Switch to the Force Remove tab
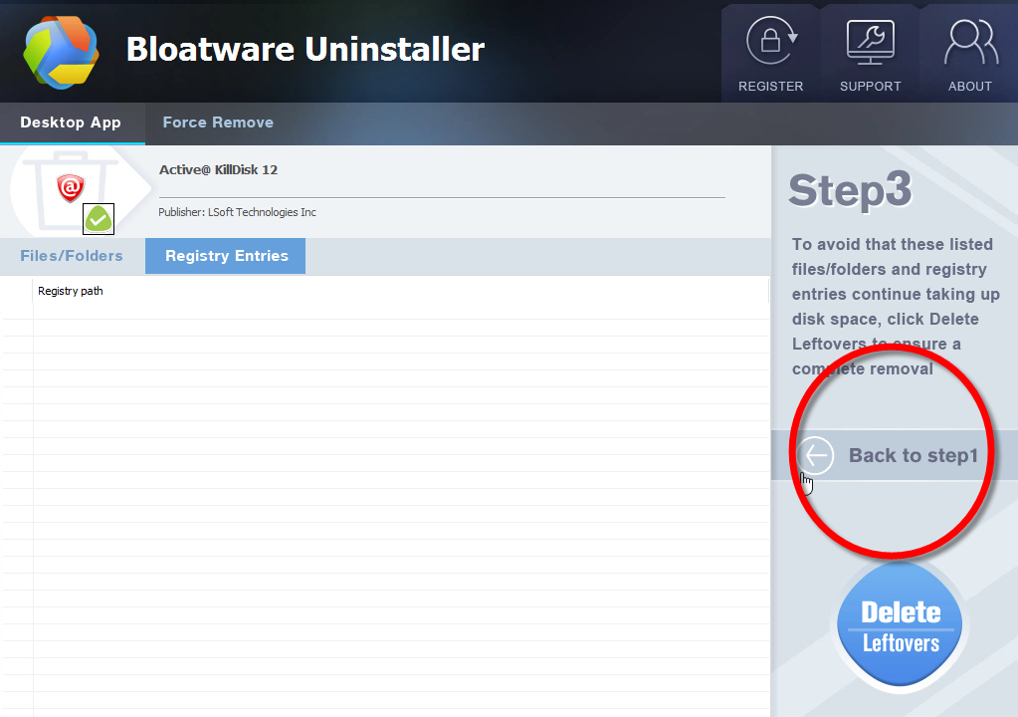The image size is (1018, 717). pyautogui.click(x=218, y=122)
